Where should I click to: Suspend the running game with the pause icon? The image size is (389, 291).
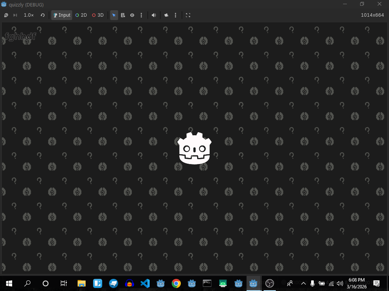[6, 15]
